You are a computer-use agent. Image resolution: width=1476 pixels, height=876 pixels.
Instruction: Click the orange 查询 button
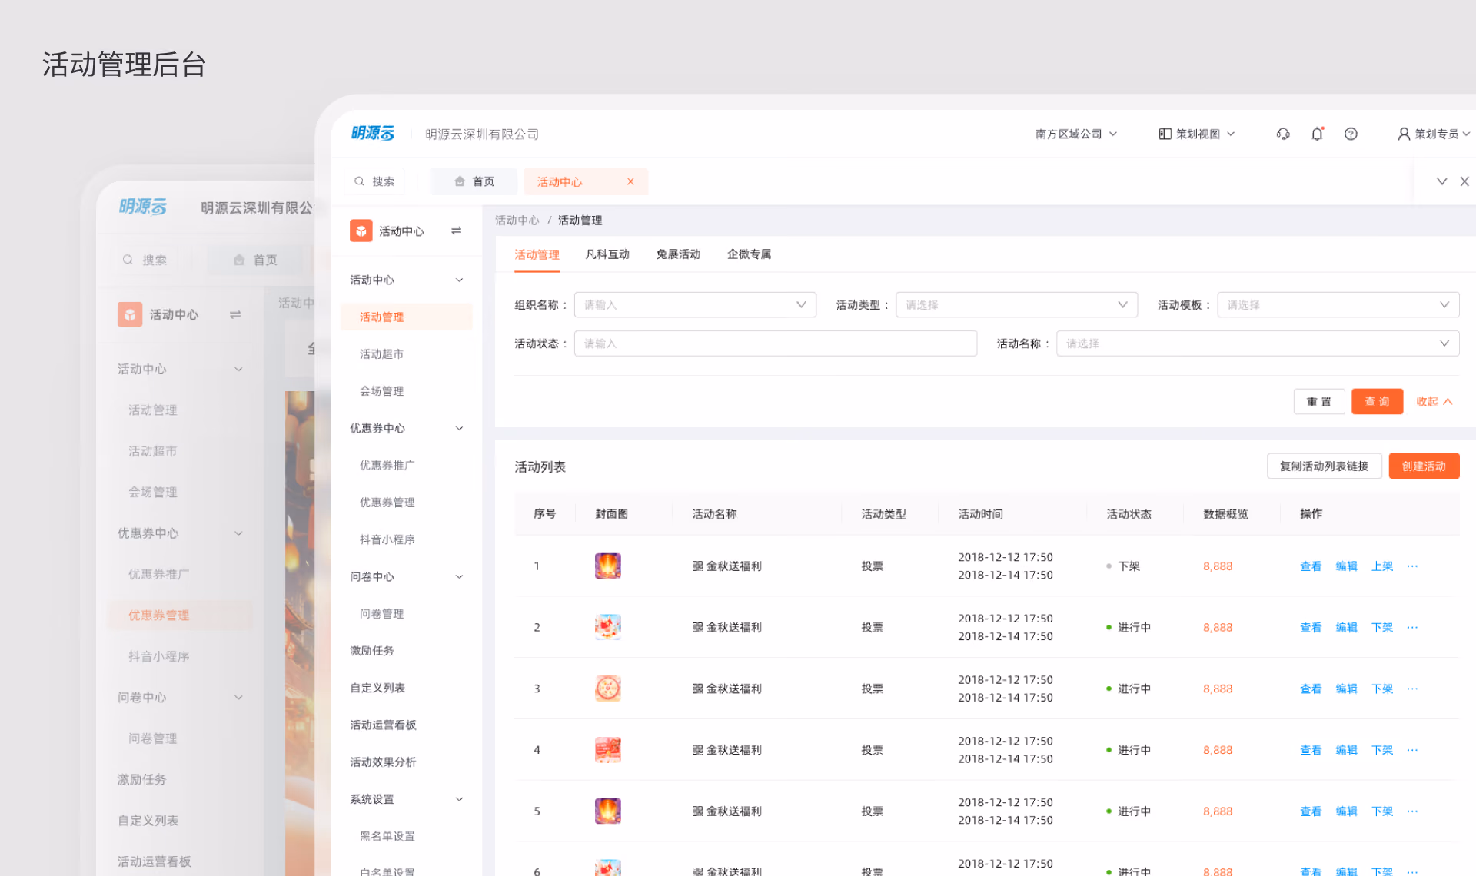(1377, 402)
